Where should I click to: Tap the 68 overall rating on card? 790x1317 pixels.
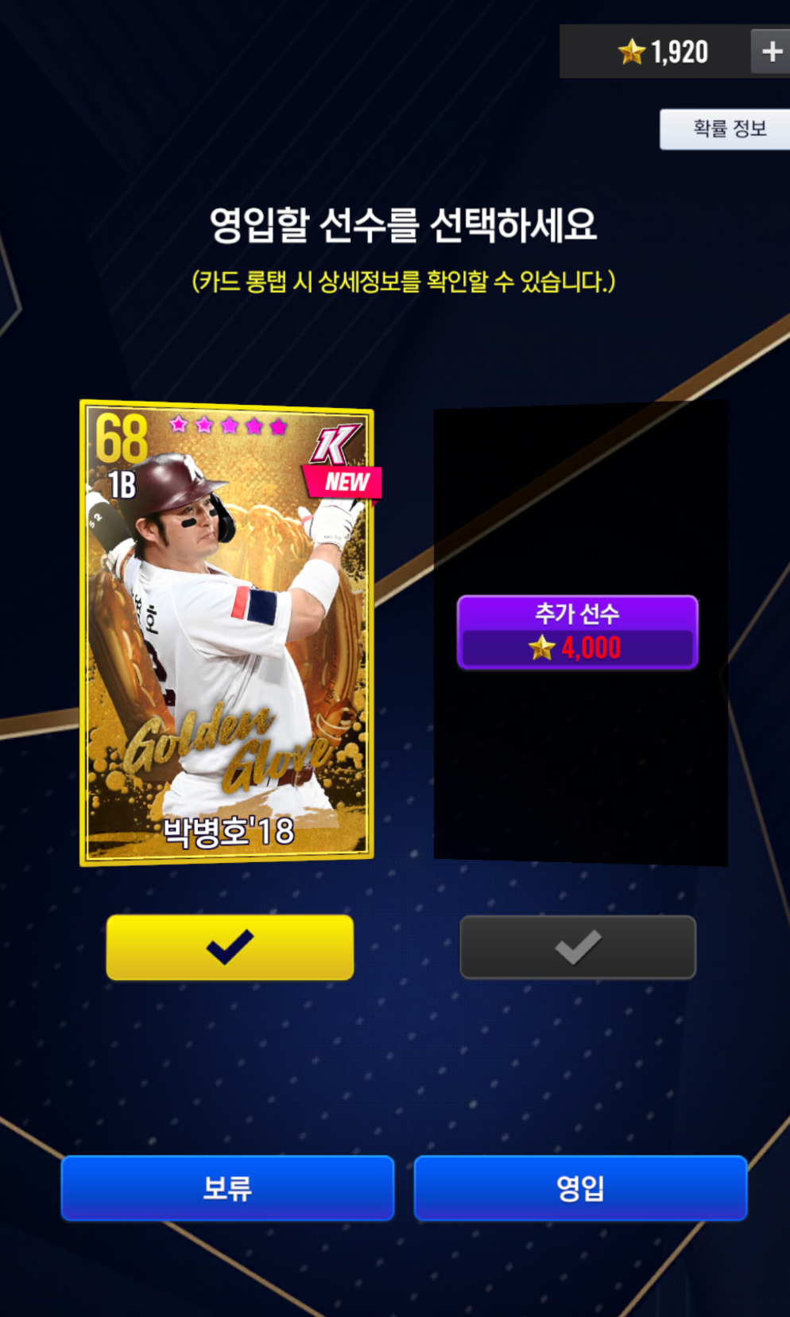[x=122, y=438]
